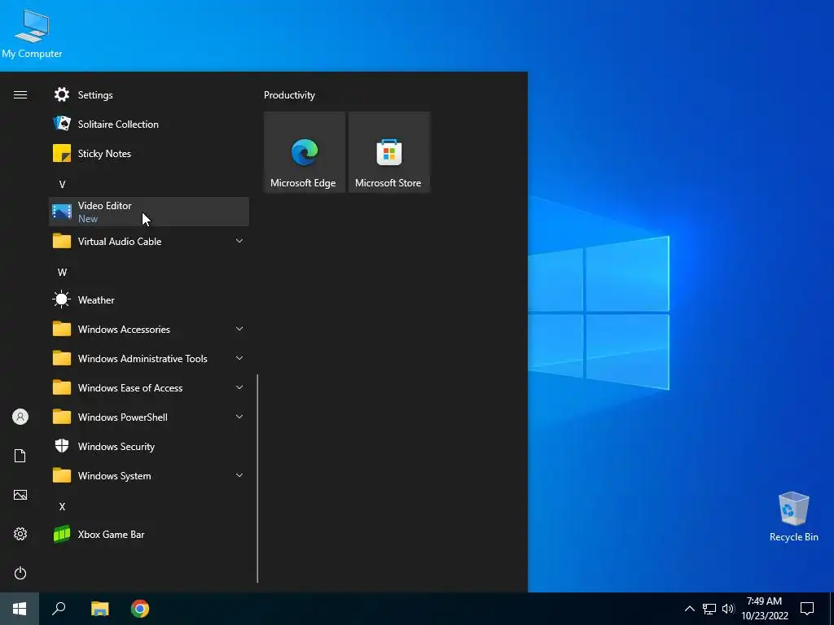Open the notification Action Center icon
Image resolution: width=834 pixels, height=625 pixels.
(x=807, y=609)
